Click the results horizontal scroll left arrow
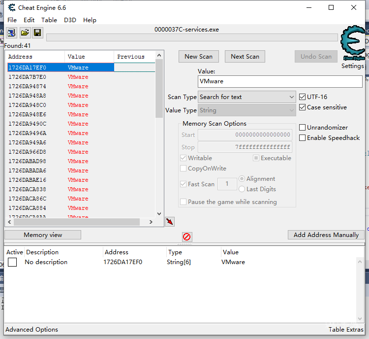 coord(9,222)
